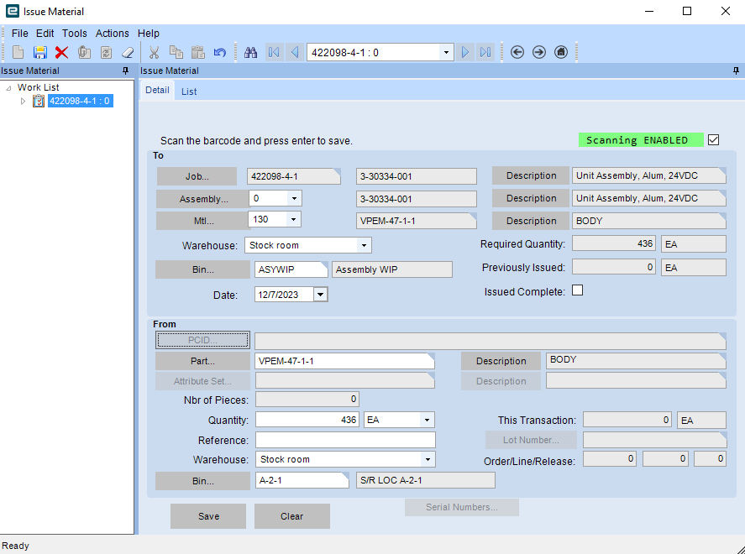The width and height of the screenshot is (745, 554).
Task: Open the Find binoculars icon
Action: pyautogui.click(x=249, y=52)
